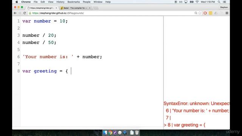242x136 pixels.
Task: Open the Trash in the Dock
Action: (137, 133)
